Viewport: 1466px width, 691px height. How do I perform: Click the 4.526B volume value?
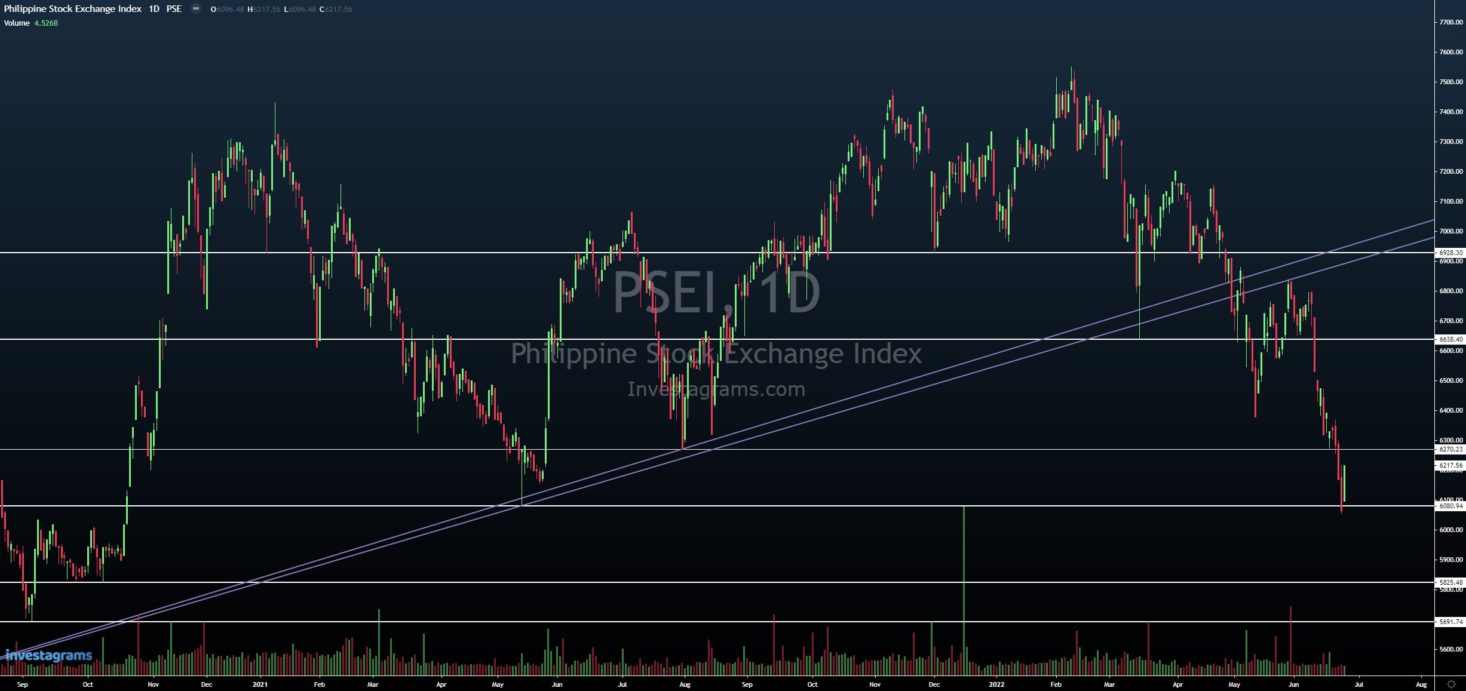[46, 23]
